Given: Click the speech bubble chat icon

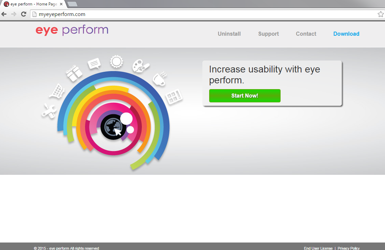Looking at the screenshot, I should point(94,64).
